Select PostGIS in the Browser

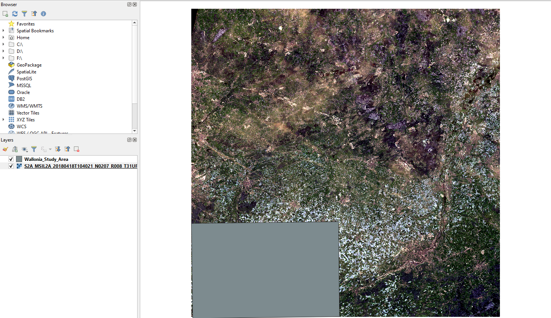click(24, 79)
